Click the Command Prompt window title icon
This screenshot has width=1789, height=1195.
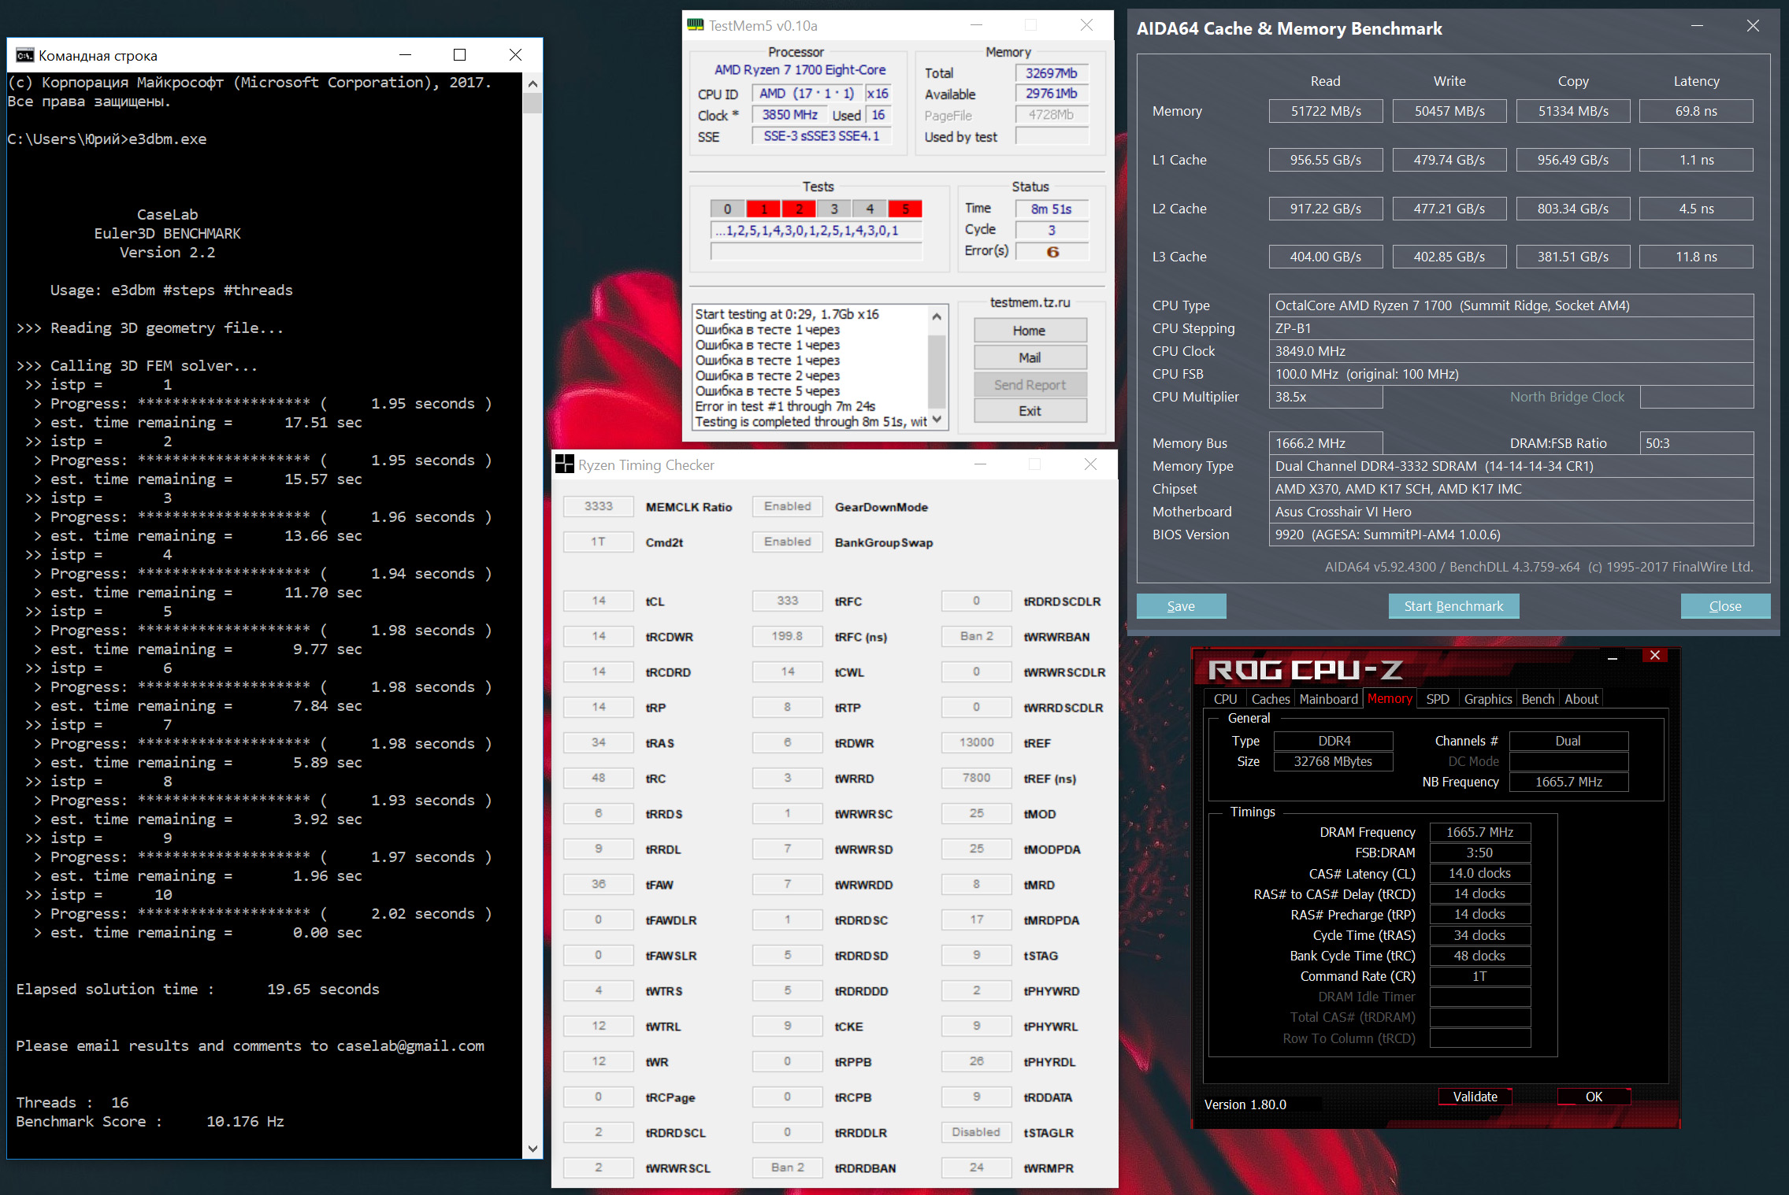click(x=24, y=55)
